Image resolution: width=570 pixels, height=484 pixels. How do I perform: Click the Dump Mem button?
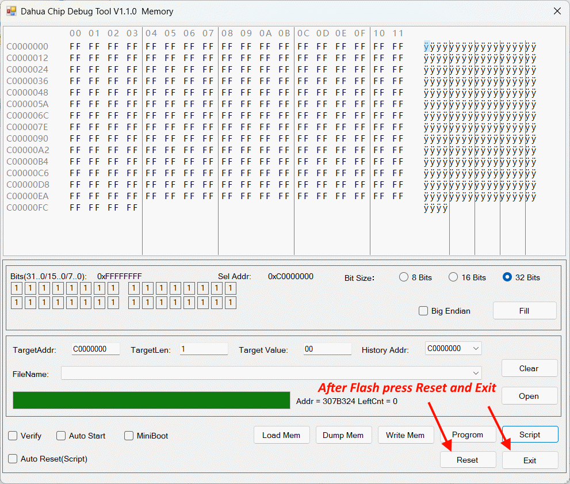click(x=343, y=435)
